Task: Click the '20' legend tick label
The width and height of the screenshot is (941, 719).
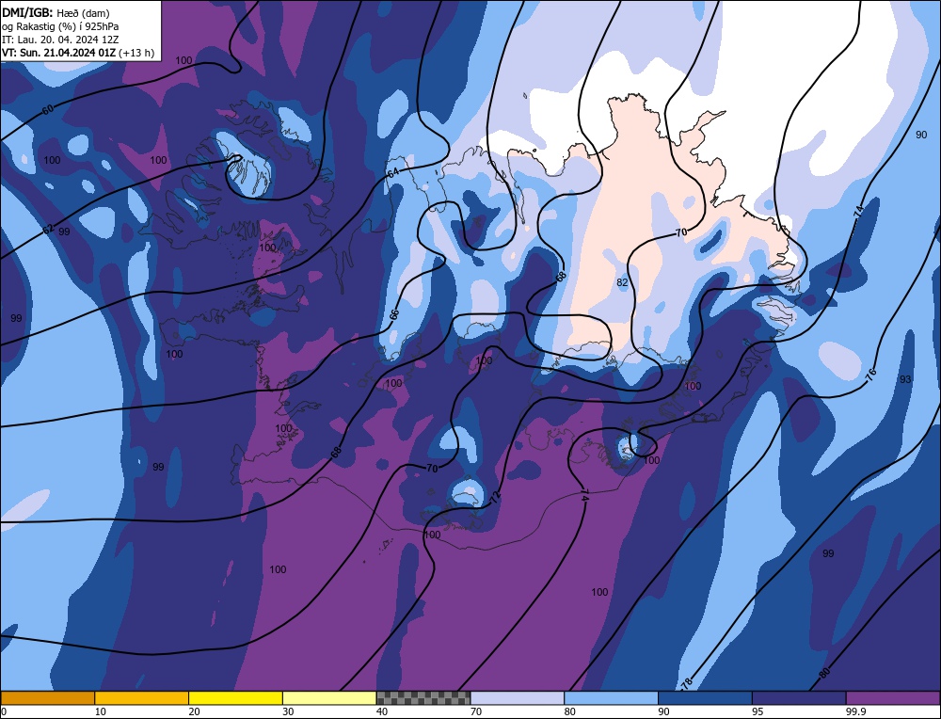Action: 195,711
